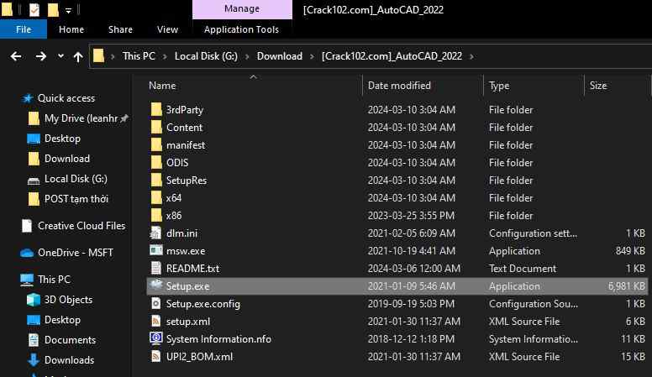Click the Setup.exe application icon
Image resolution: width=652 pixels, height=377 pixels.
tap(155, 286)
